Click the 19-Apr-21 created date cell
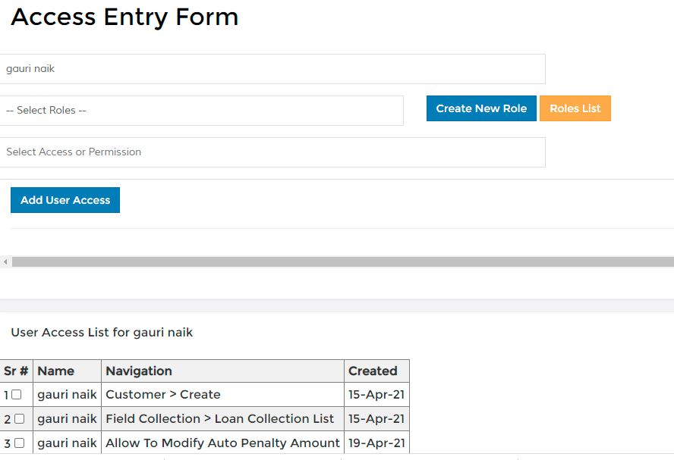Screen dimensions: 674x460 (x=376, y=443)
